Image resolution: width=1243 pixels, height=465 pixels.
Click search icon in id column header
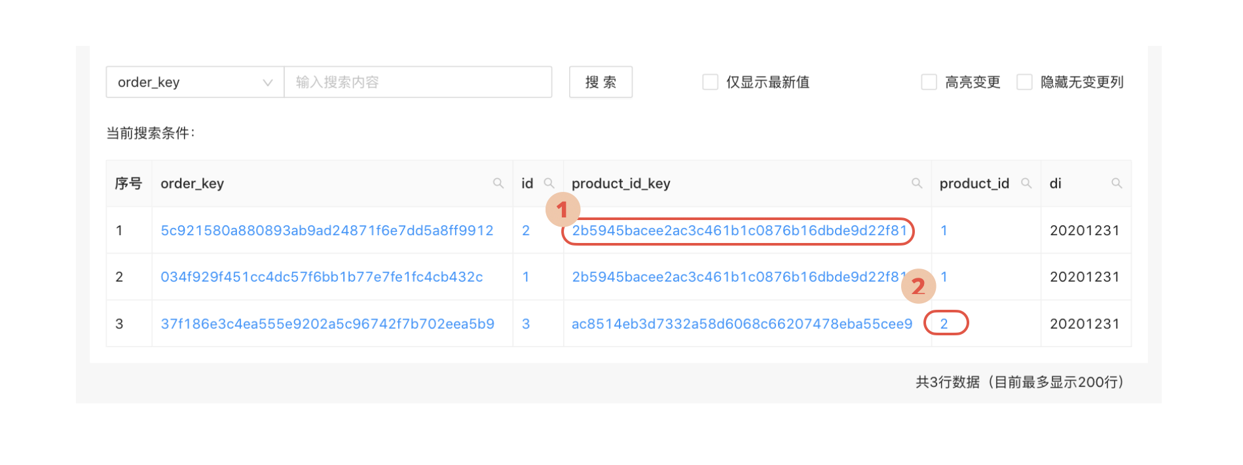coord(549,183)
